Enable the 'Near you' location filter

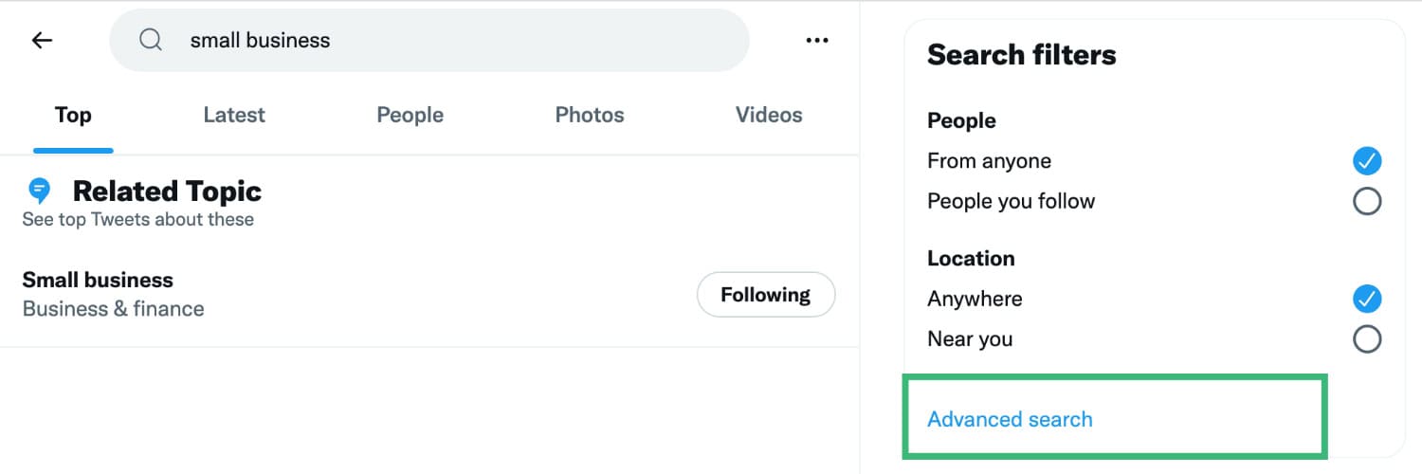coord(1366,338)
